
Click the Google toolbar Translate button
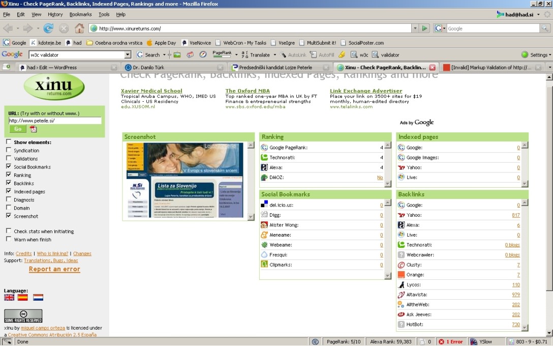point(256,55)
